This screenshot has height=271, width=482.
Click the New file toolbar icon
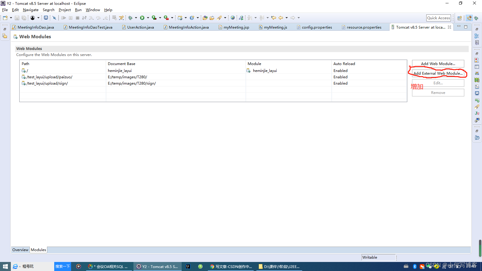[x=5, y=18]
